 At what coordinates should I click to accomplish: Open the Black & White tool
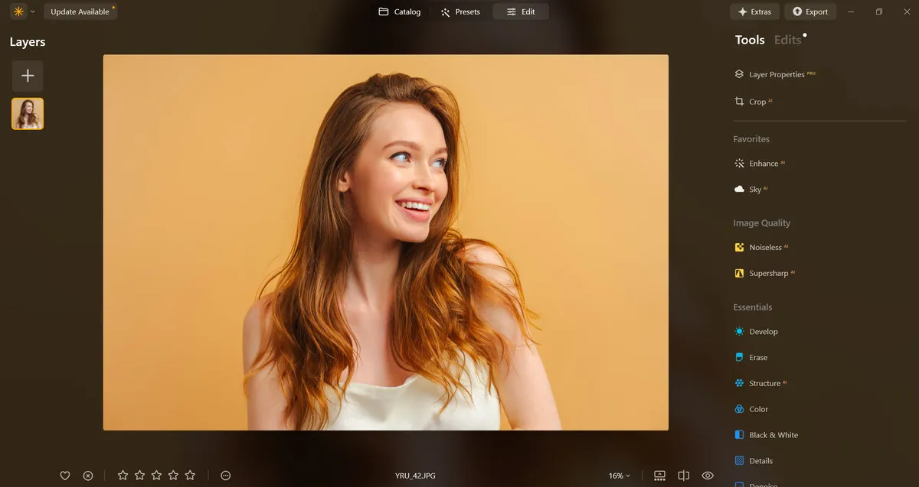pyautogui.click(x=773, y=435)
